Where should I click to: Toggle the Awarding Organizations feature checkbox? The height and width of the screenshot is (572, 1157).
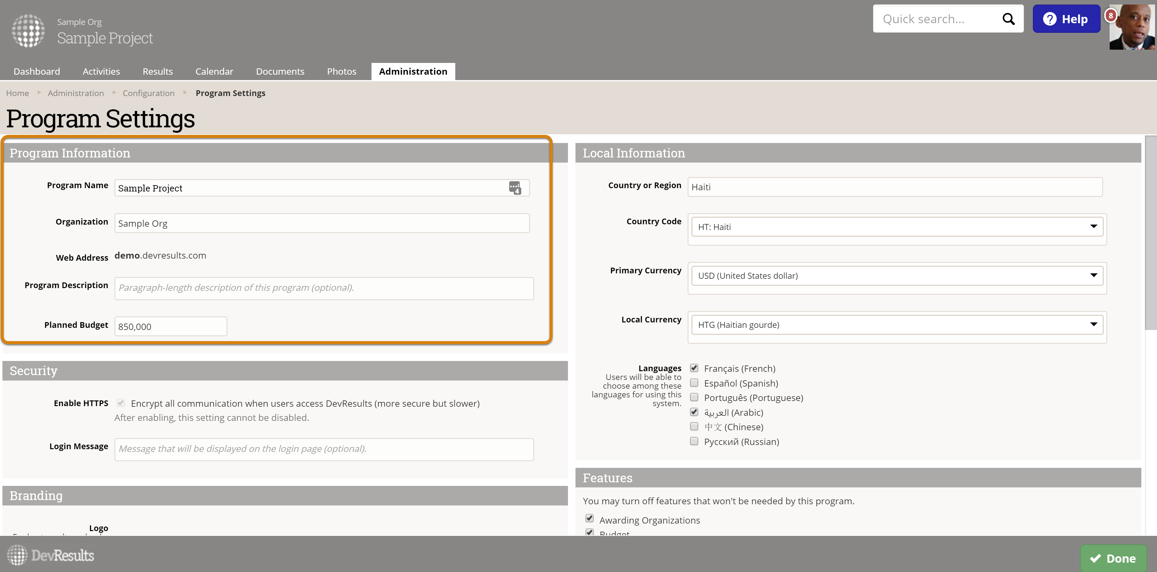tap(589, 519)
